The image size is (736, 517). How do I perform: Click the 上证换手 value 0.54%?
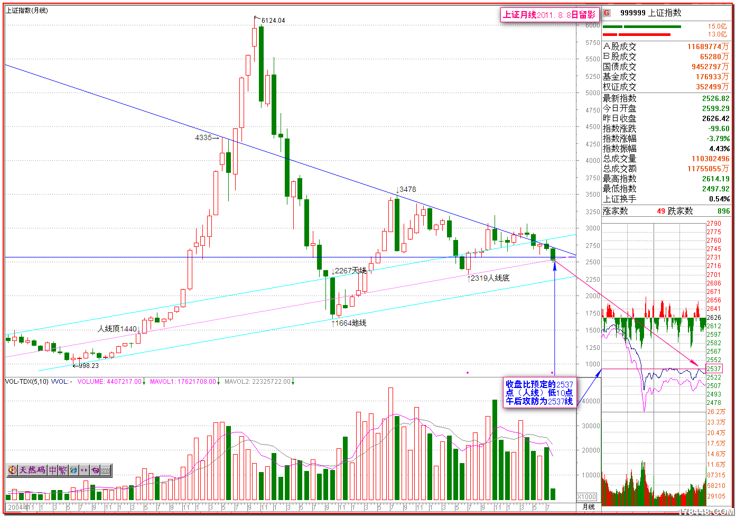click(x=720, y=199)
